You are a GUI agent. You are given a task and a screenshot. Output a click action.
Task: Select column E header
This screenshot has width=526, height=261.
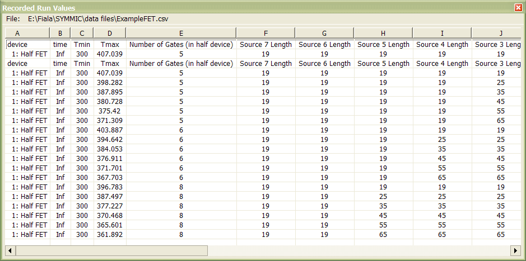tap(181, 33)
